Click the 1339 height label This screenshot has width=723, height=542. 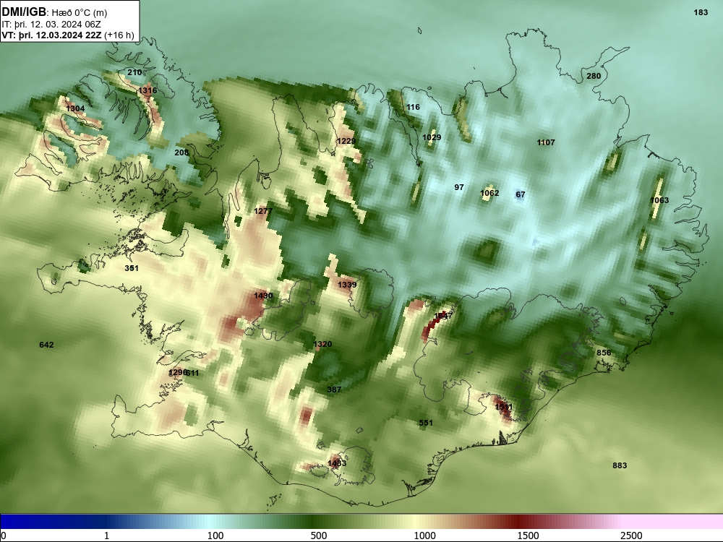(x=347, y=285)
